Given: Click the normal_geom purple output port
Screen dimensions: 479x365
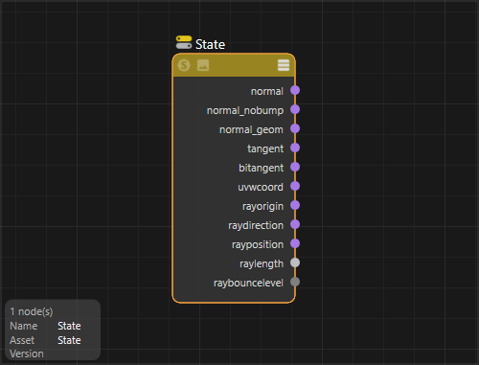Looking at the screenshot, I should (x=295, y=128).
